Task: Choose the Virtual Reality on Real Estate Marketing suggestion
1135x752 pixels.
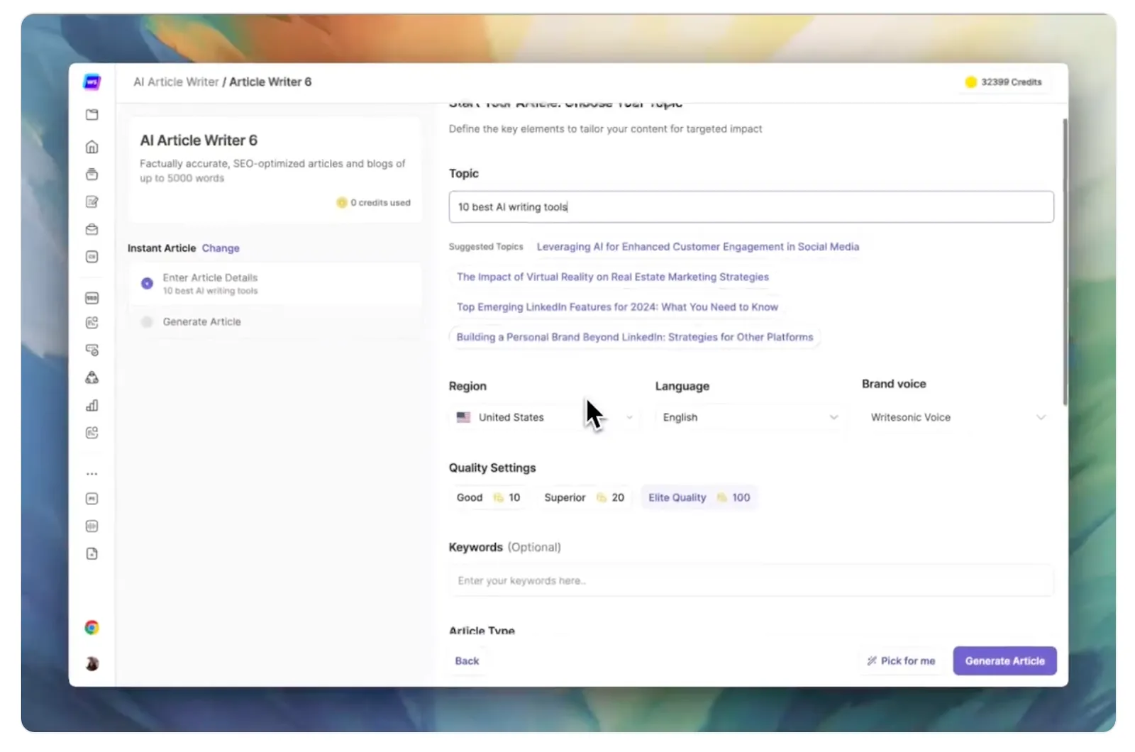Action: 612,277
